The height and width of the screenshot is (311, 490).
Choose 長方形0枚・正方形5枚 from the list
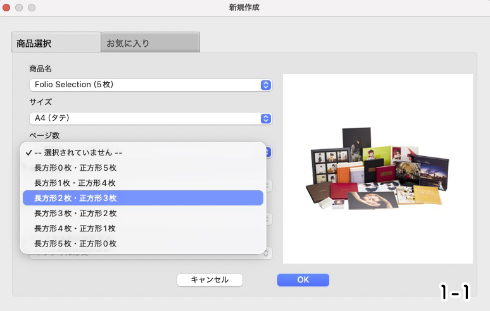[75, 168]
